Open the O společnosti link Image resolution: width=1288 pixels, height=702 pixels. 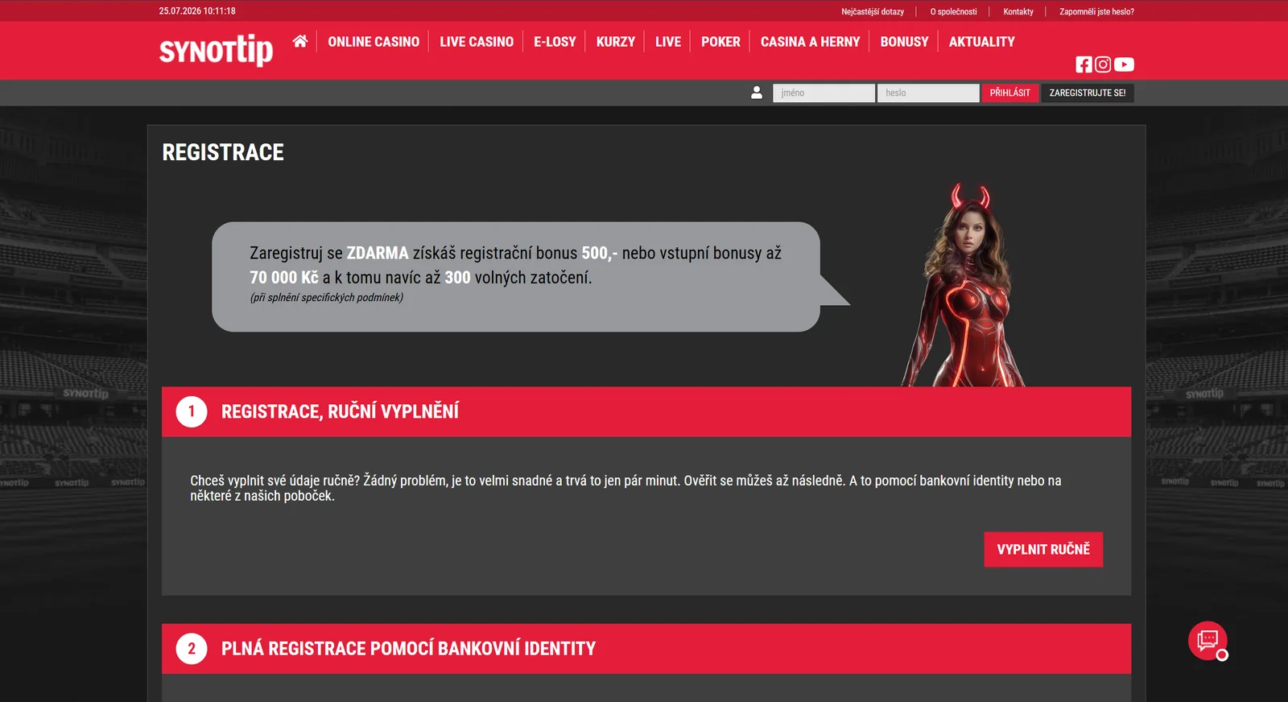953,12
